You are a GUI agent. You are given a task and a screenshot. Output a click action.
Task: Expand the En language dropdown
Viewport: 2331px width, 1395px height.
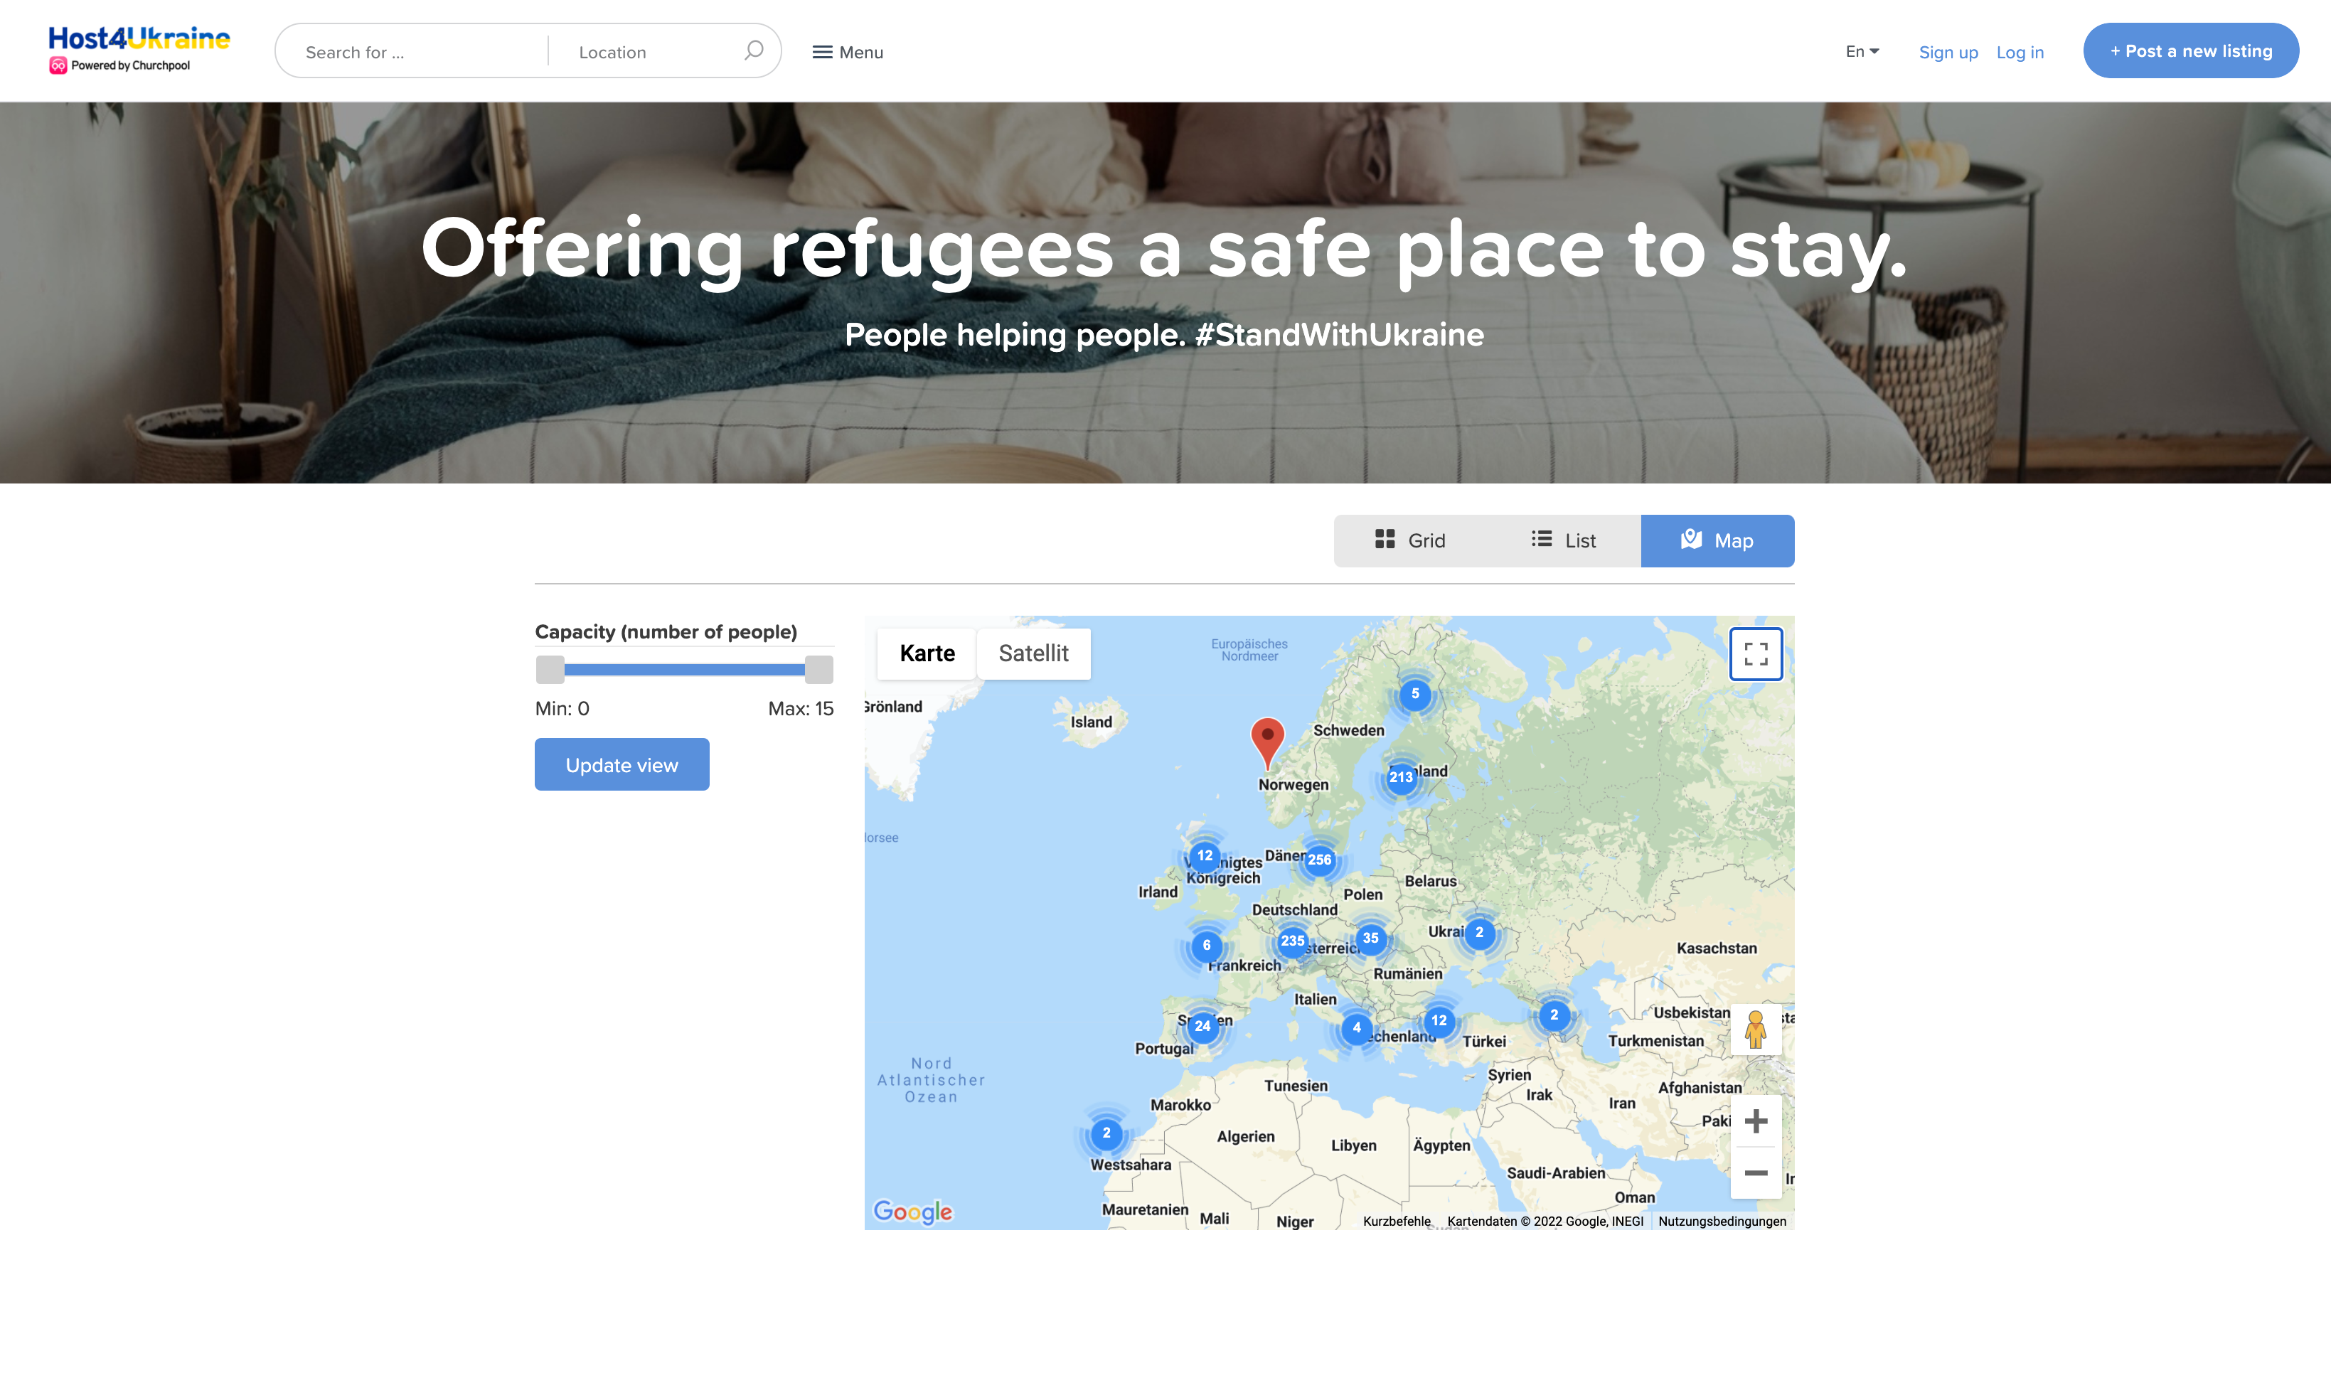[1861, 52]
